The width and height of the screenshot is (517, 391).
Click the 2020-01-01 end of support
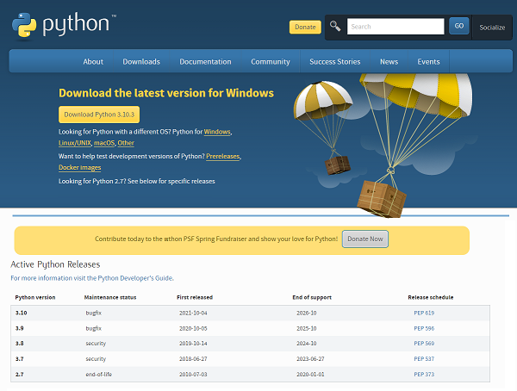[310, 374]
